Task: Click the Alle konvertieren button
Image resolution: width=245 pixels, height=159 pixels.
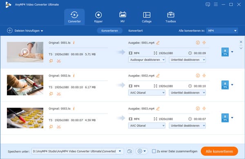Action: tap(219, 151)
